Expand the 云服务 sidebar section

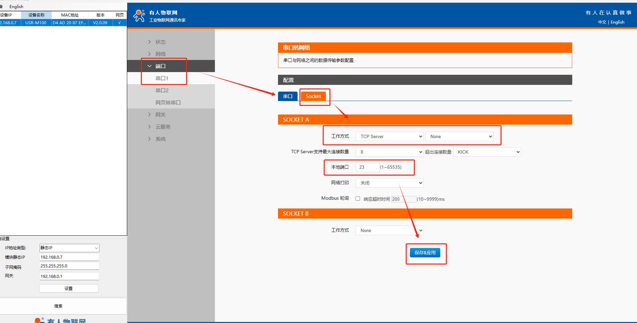pos(163,127)
